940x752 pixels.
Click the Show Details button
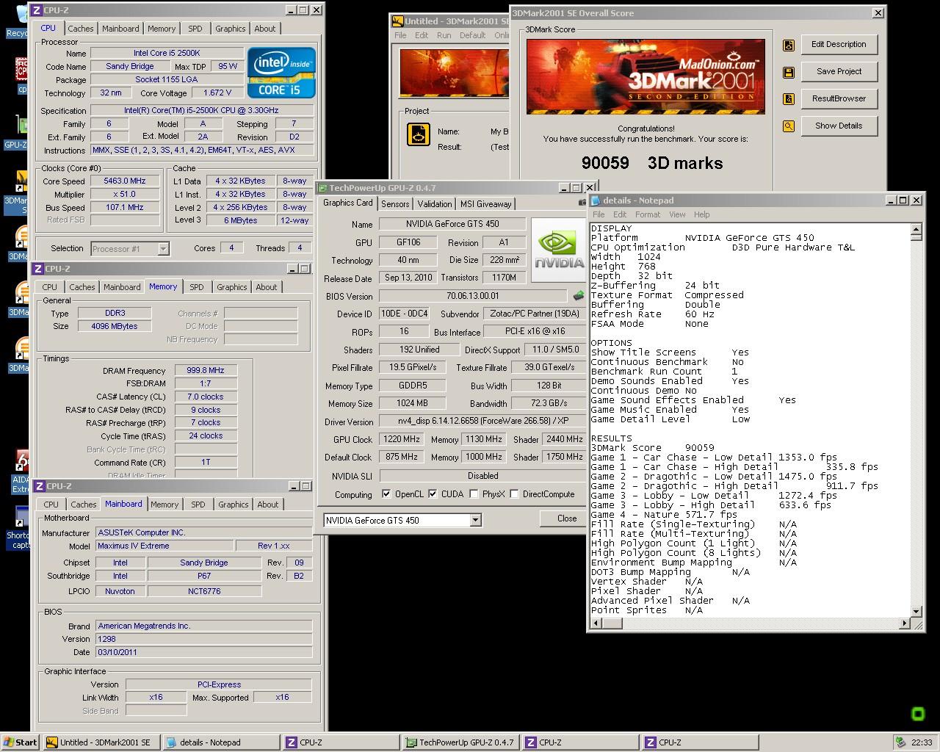839,126
